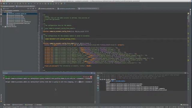Click the trash icon in Event Log sidebar

pyautogui.click(x=98, y=88)
